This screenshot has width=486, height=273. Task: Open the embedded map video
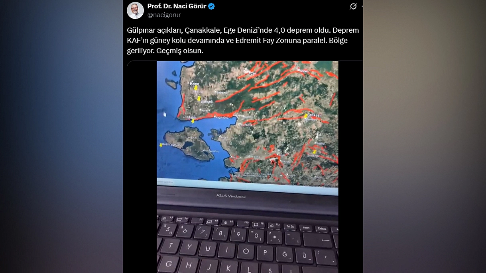click(x=247, y=167)
